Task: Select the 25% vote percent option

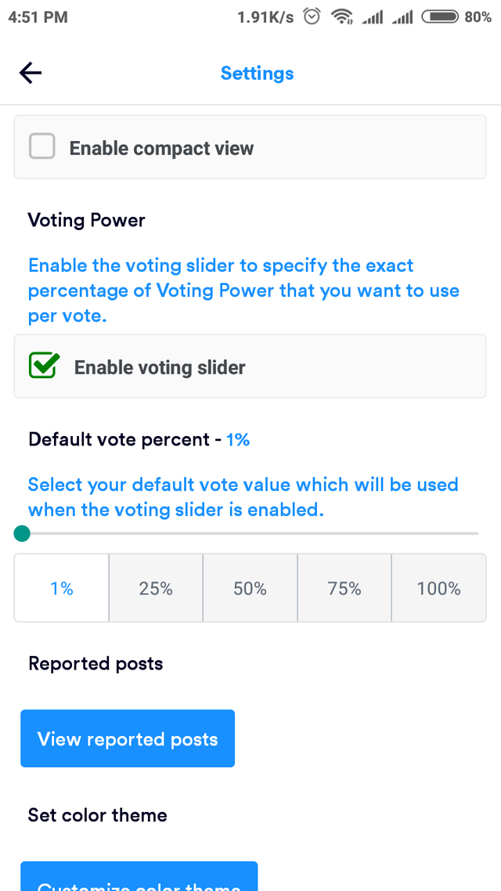Action: click(x=155, y=588)
